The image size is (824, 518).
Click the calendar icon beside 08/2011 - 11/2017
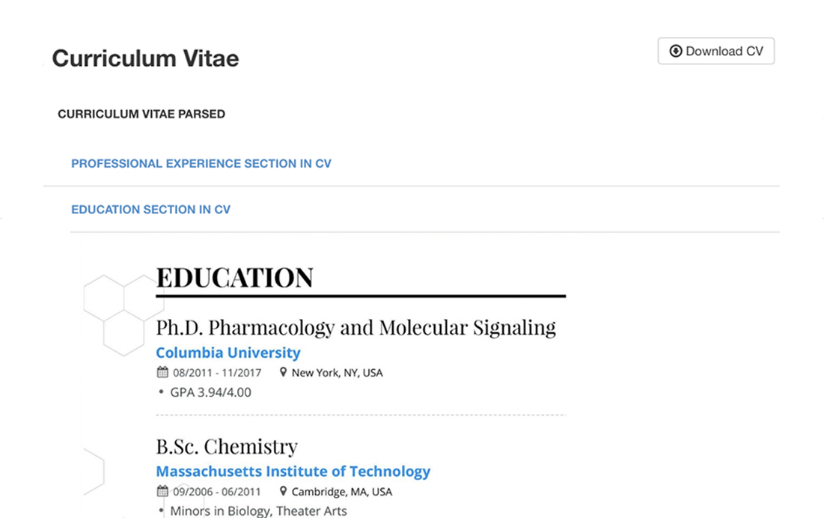[x=162, y=372]
